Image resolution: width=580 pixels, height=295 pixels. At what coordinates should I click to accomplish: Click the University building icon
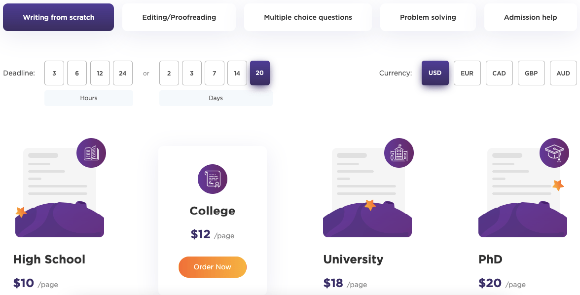pyautogui.click(x=399, y=153)
